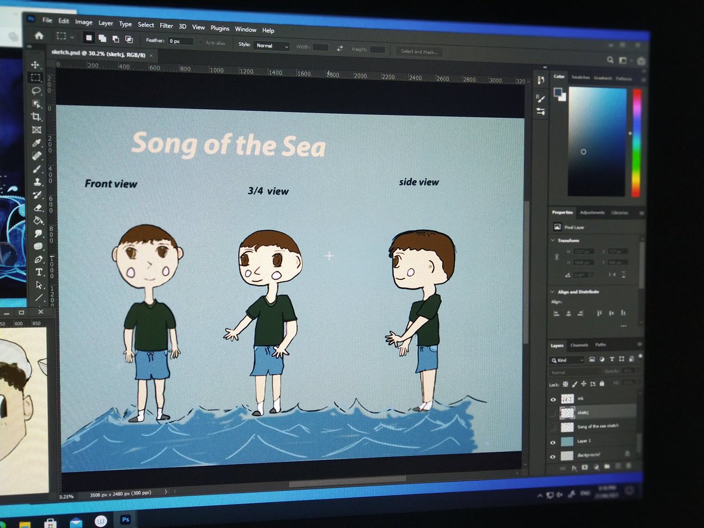Screen dimensions: 704x528
Task: Select the Path Selection tool
Action: coord(39,285)
